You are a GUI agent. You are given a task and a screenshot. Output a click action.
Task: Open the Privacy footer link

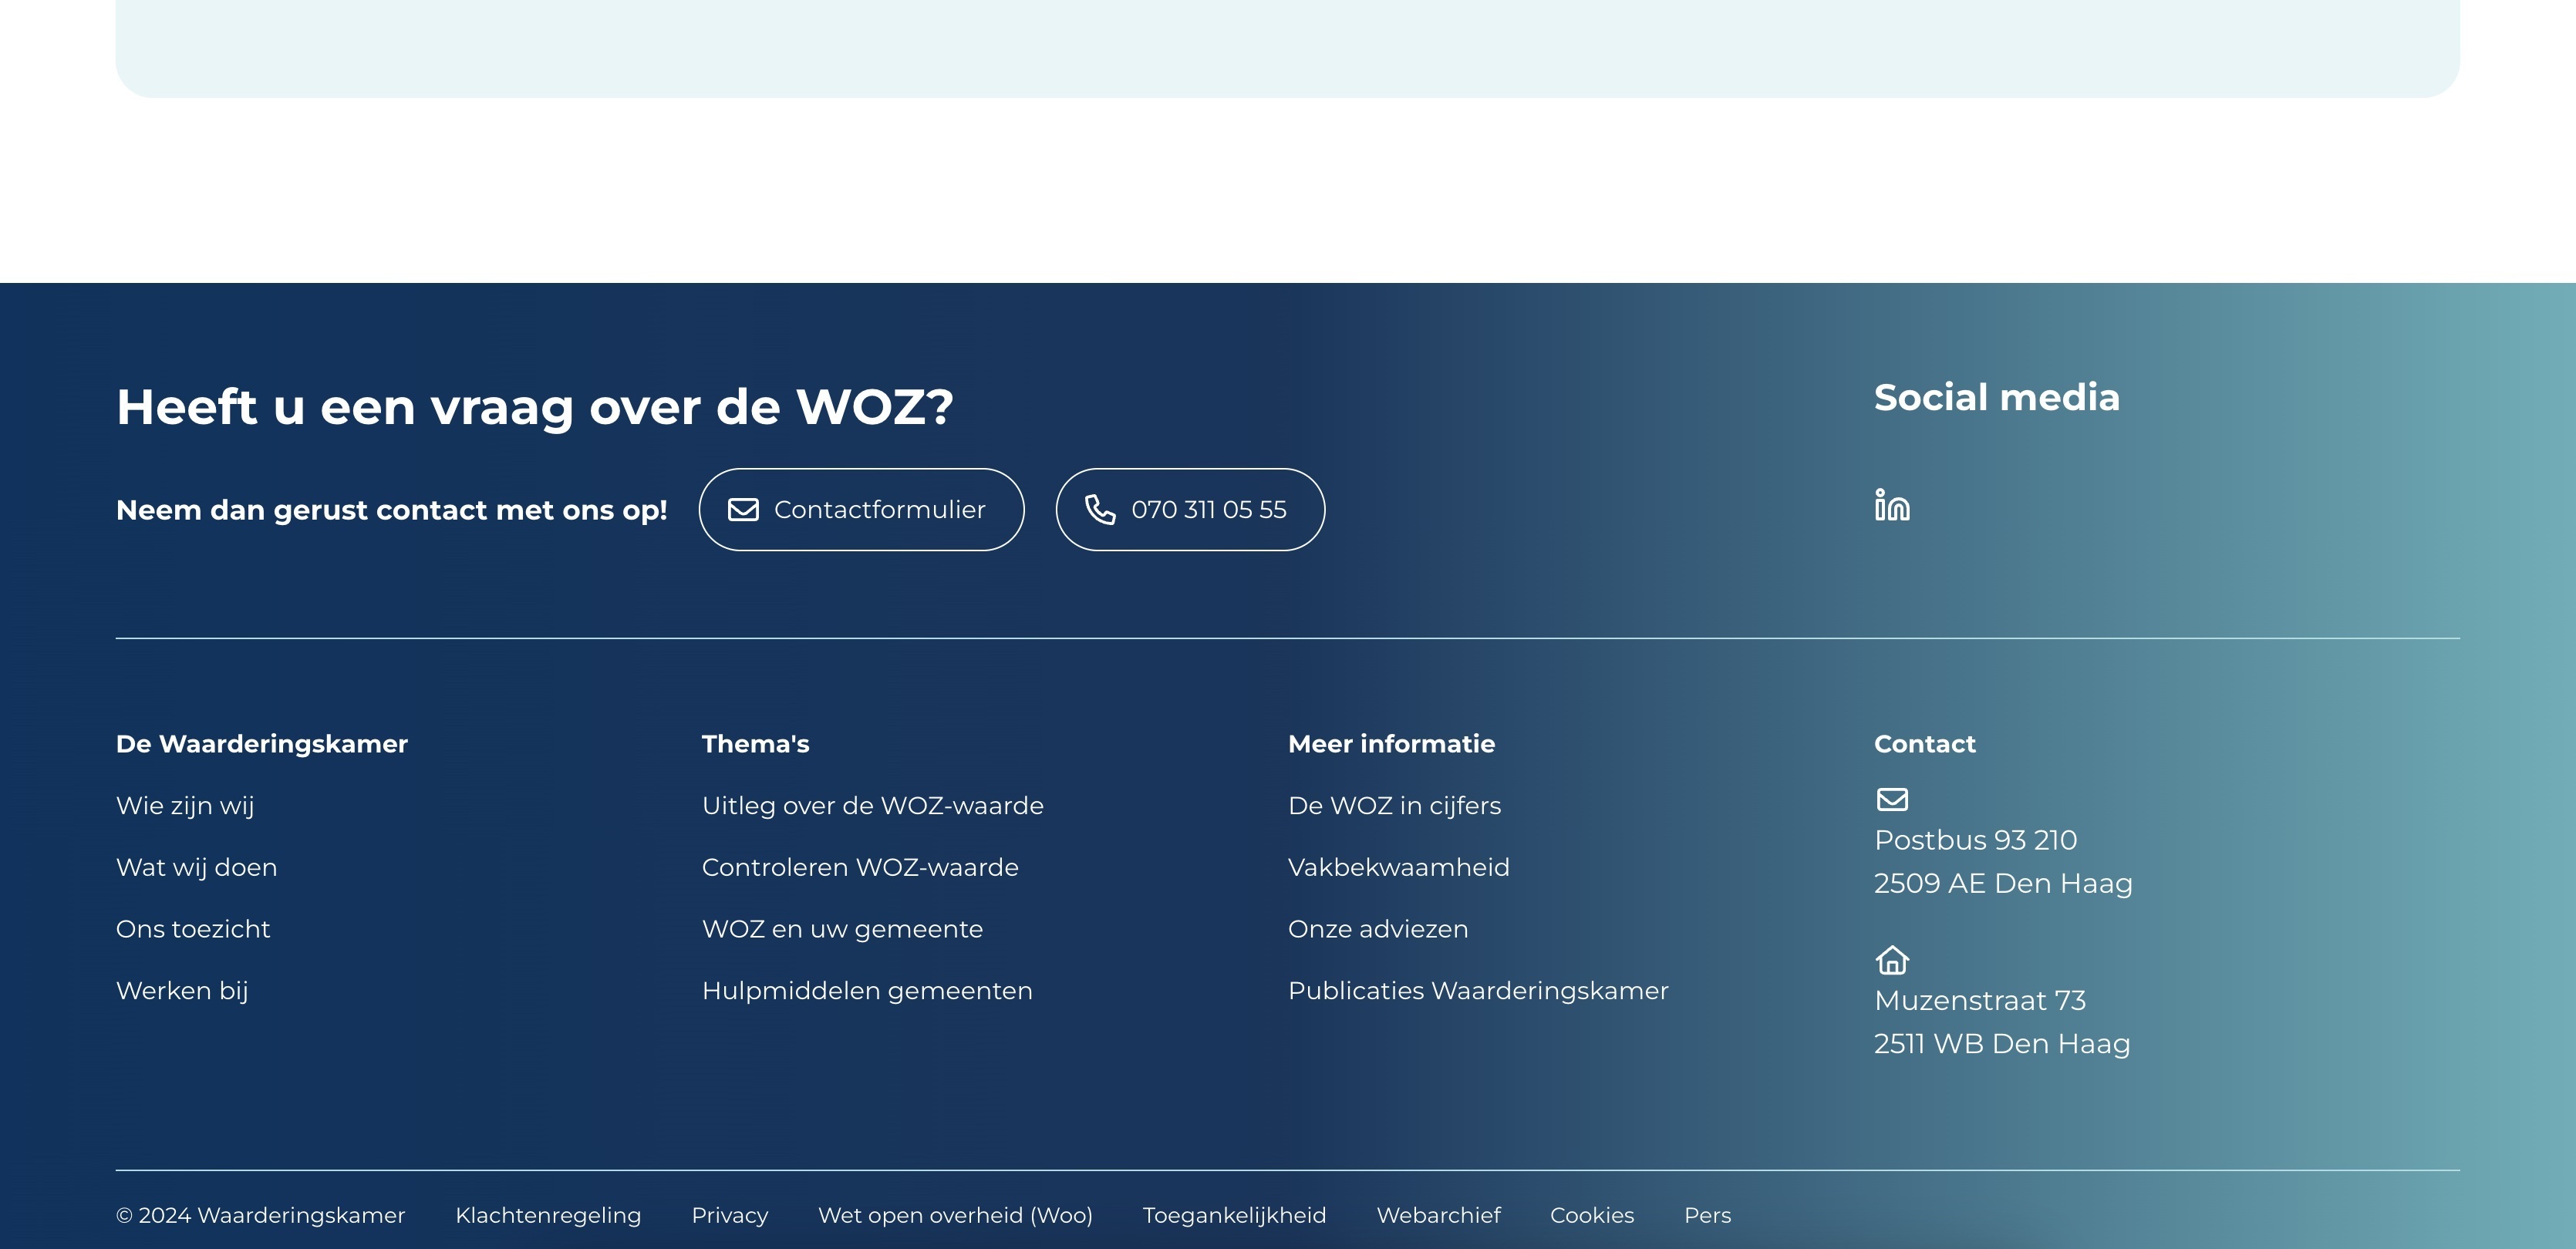(x=730, y=1215)
